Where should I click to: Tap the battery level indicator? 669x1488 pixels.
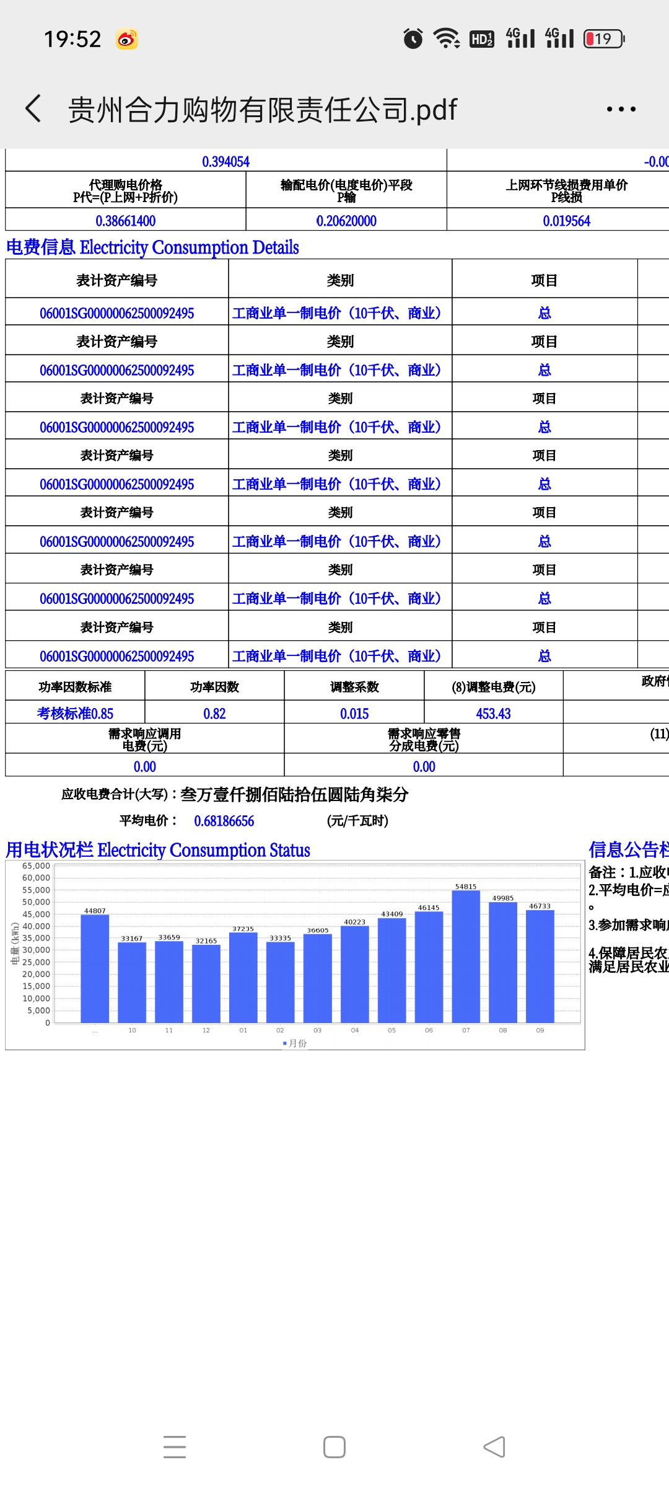604,39
